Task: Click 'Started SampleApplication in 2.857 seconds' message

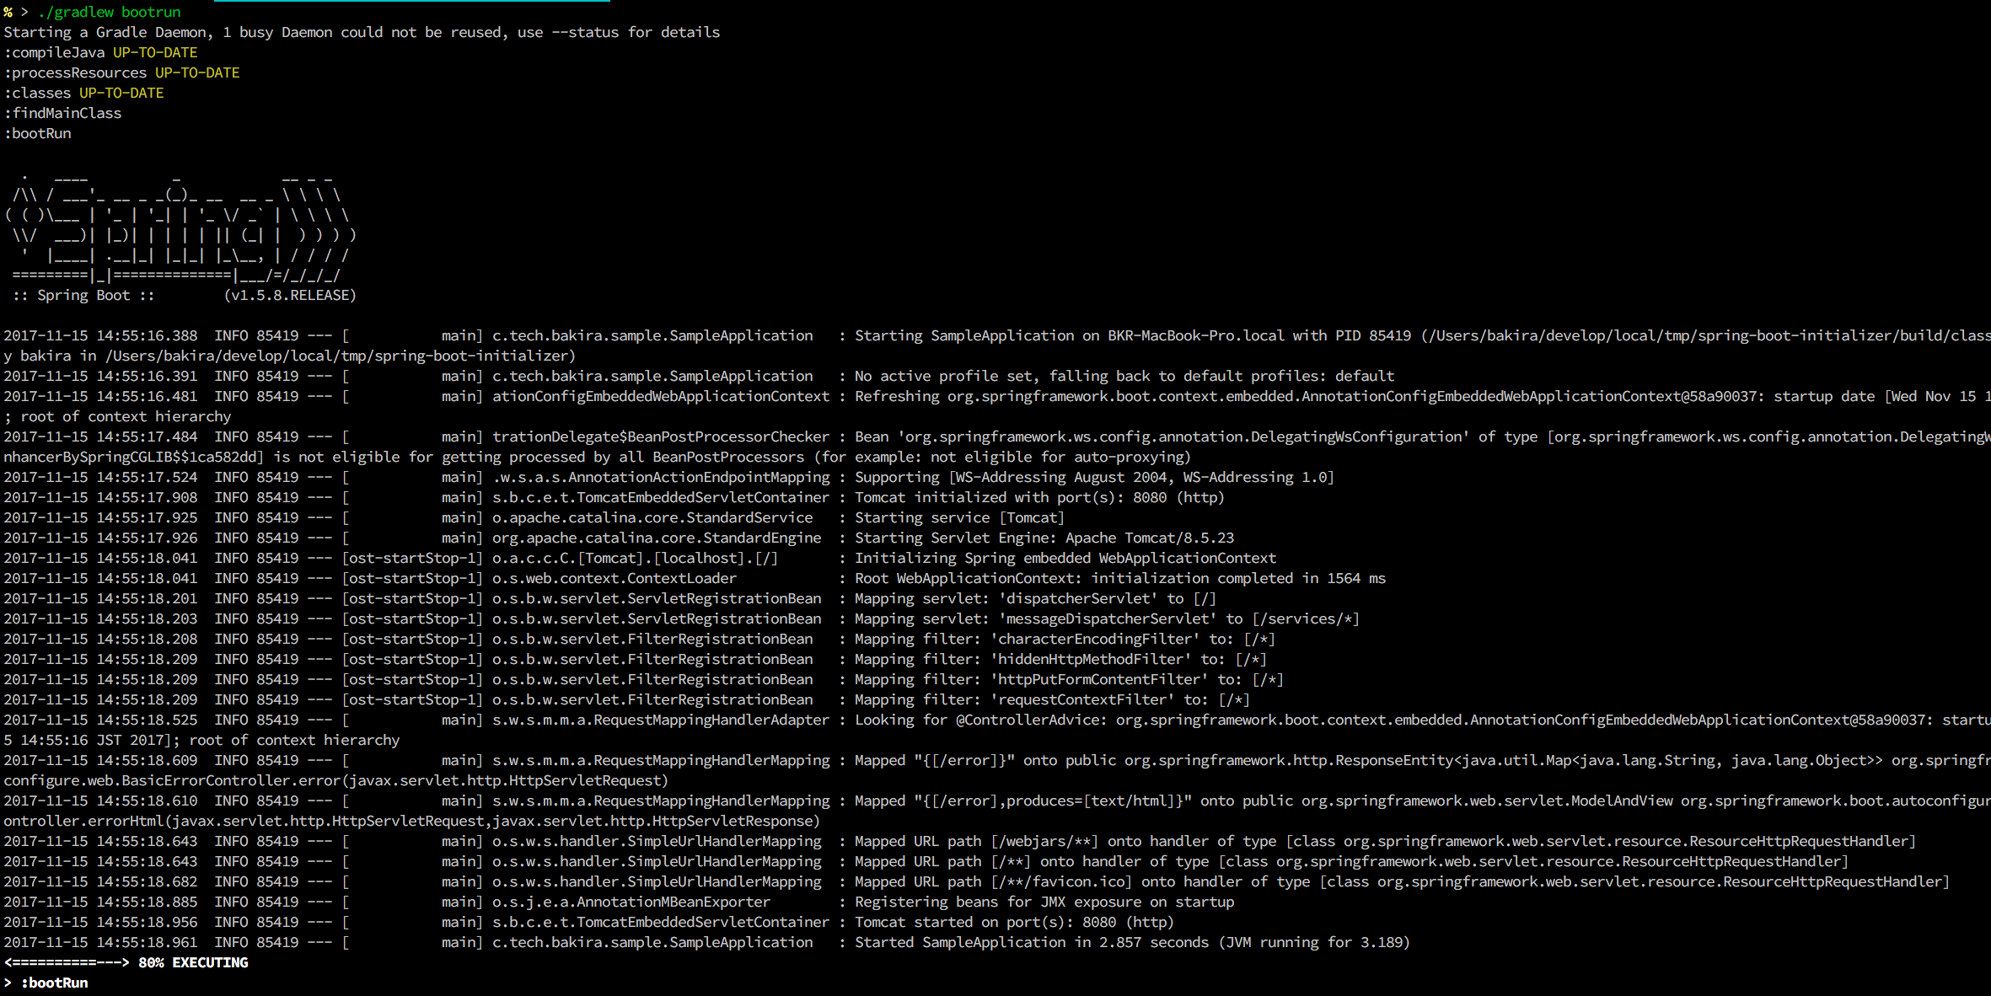Action: click(x=1132, y=942)
